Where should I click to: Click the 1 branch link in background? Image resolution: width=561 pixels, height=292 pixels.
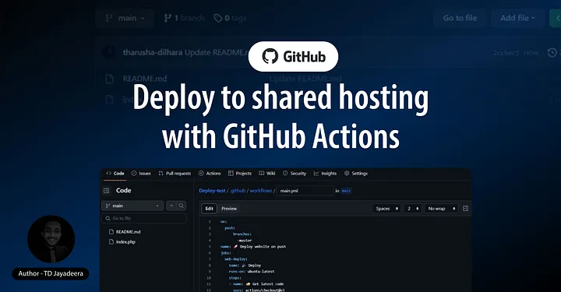pyautogui.click(x=184, y=18)
